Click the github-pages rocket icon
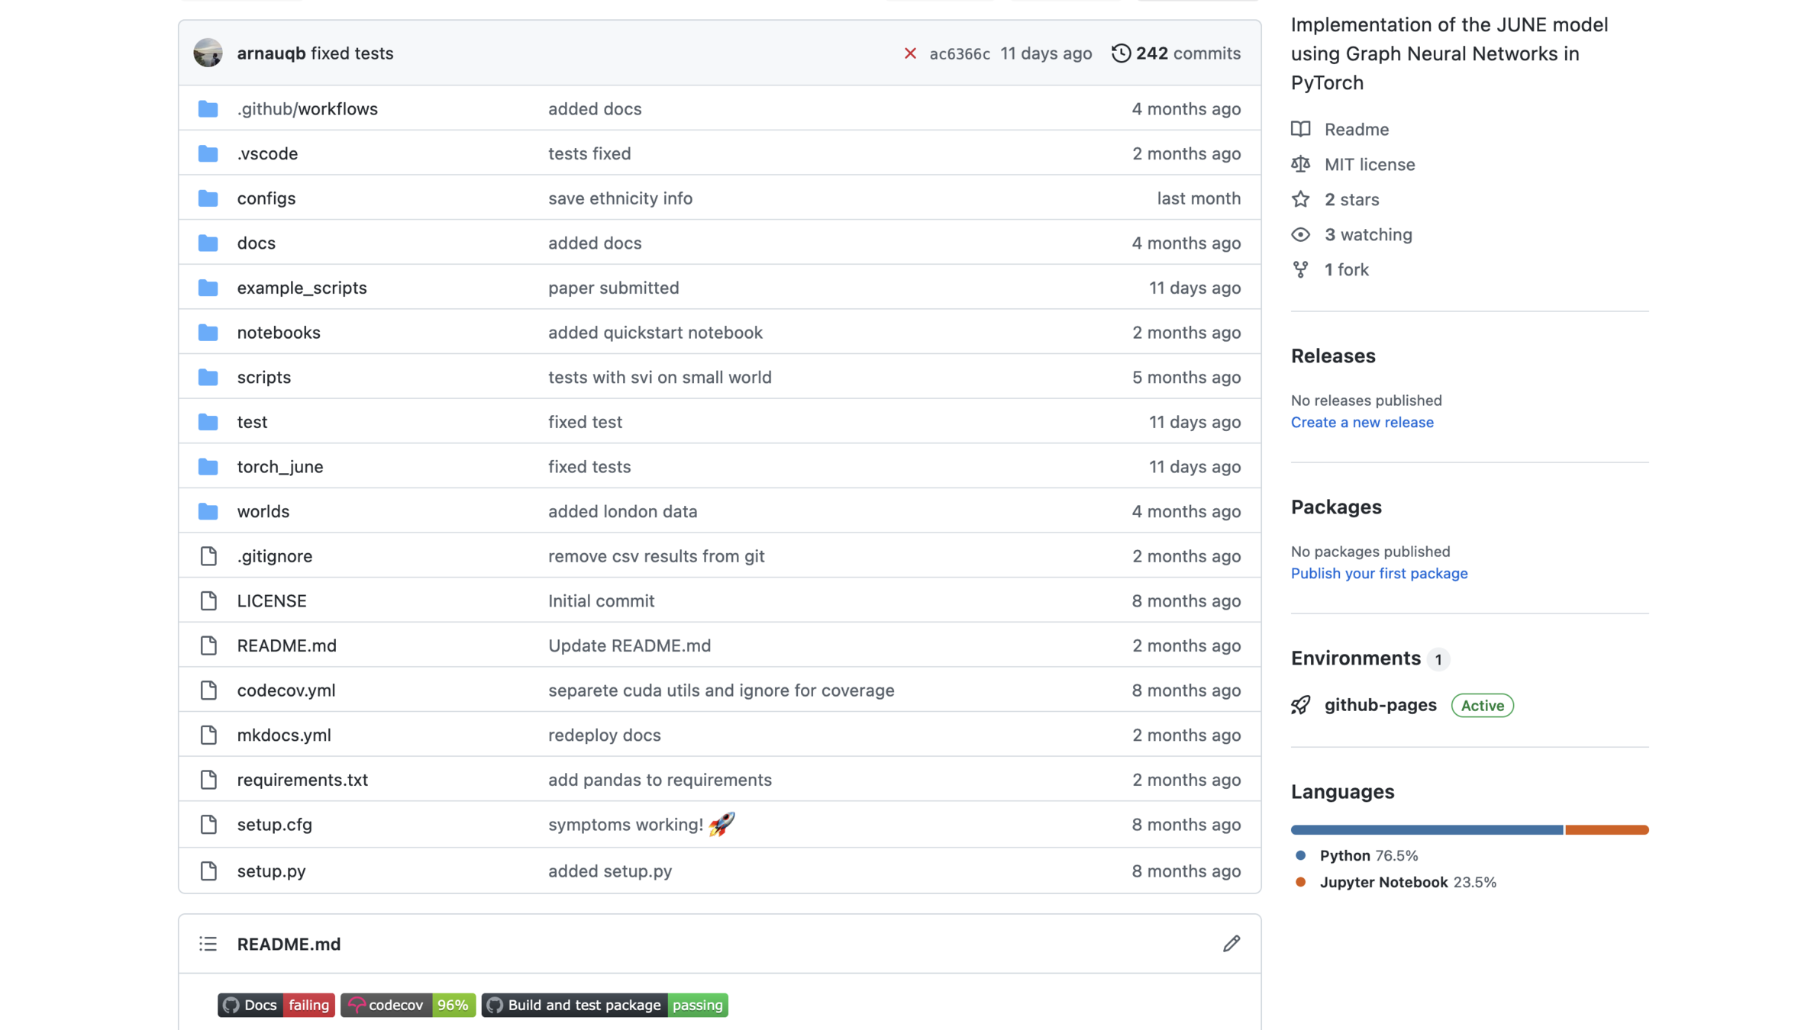Screen dimensions: 1798x1030 1300,705
